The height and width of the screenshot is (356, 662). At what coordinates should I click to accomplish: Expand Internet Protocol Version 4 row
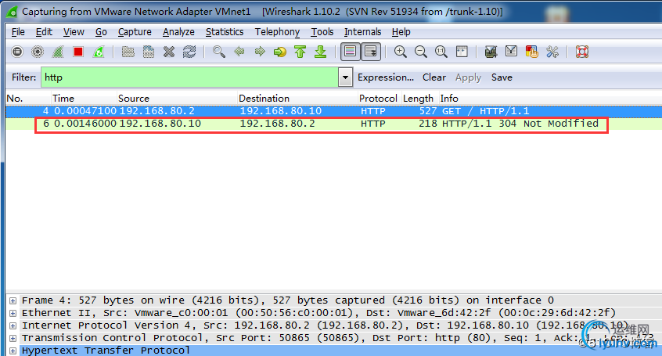click(x=13, y=325)
